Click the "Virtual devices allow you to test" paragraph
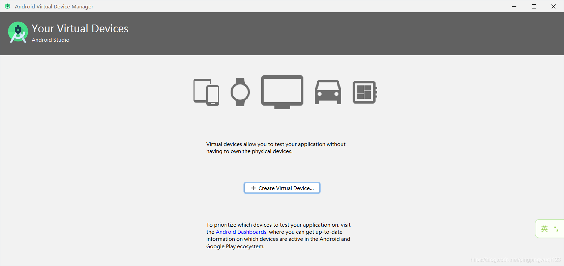Viewport: 564px width, 266px height. click(x=276, y=148)
